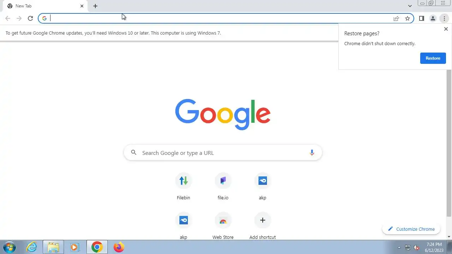The image size is (452, 254).
Task: Click the Windows 7 update notice text
Action: click(x=113, y=33)
